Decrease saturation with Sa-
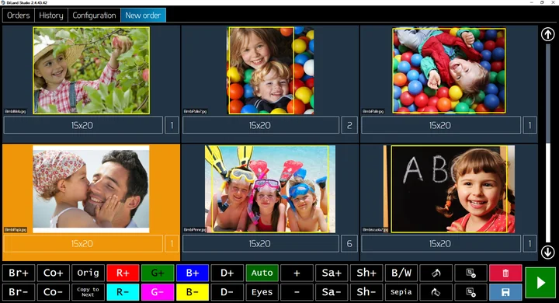Viewport: 559px width, 303px height. click(x=332, y=292)
